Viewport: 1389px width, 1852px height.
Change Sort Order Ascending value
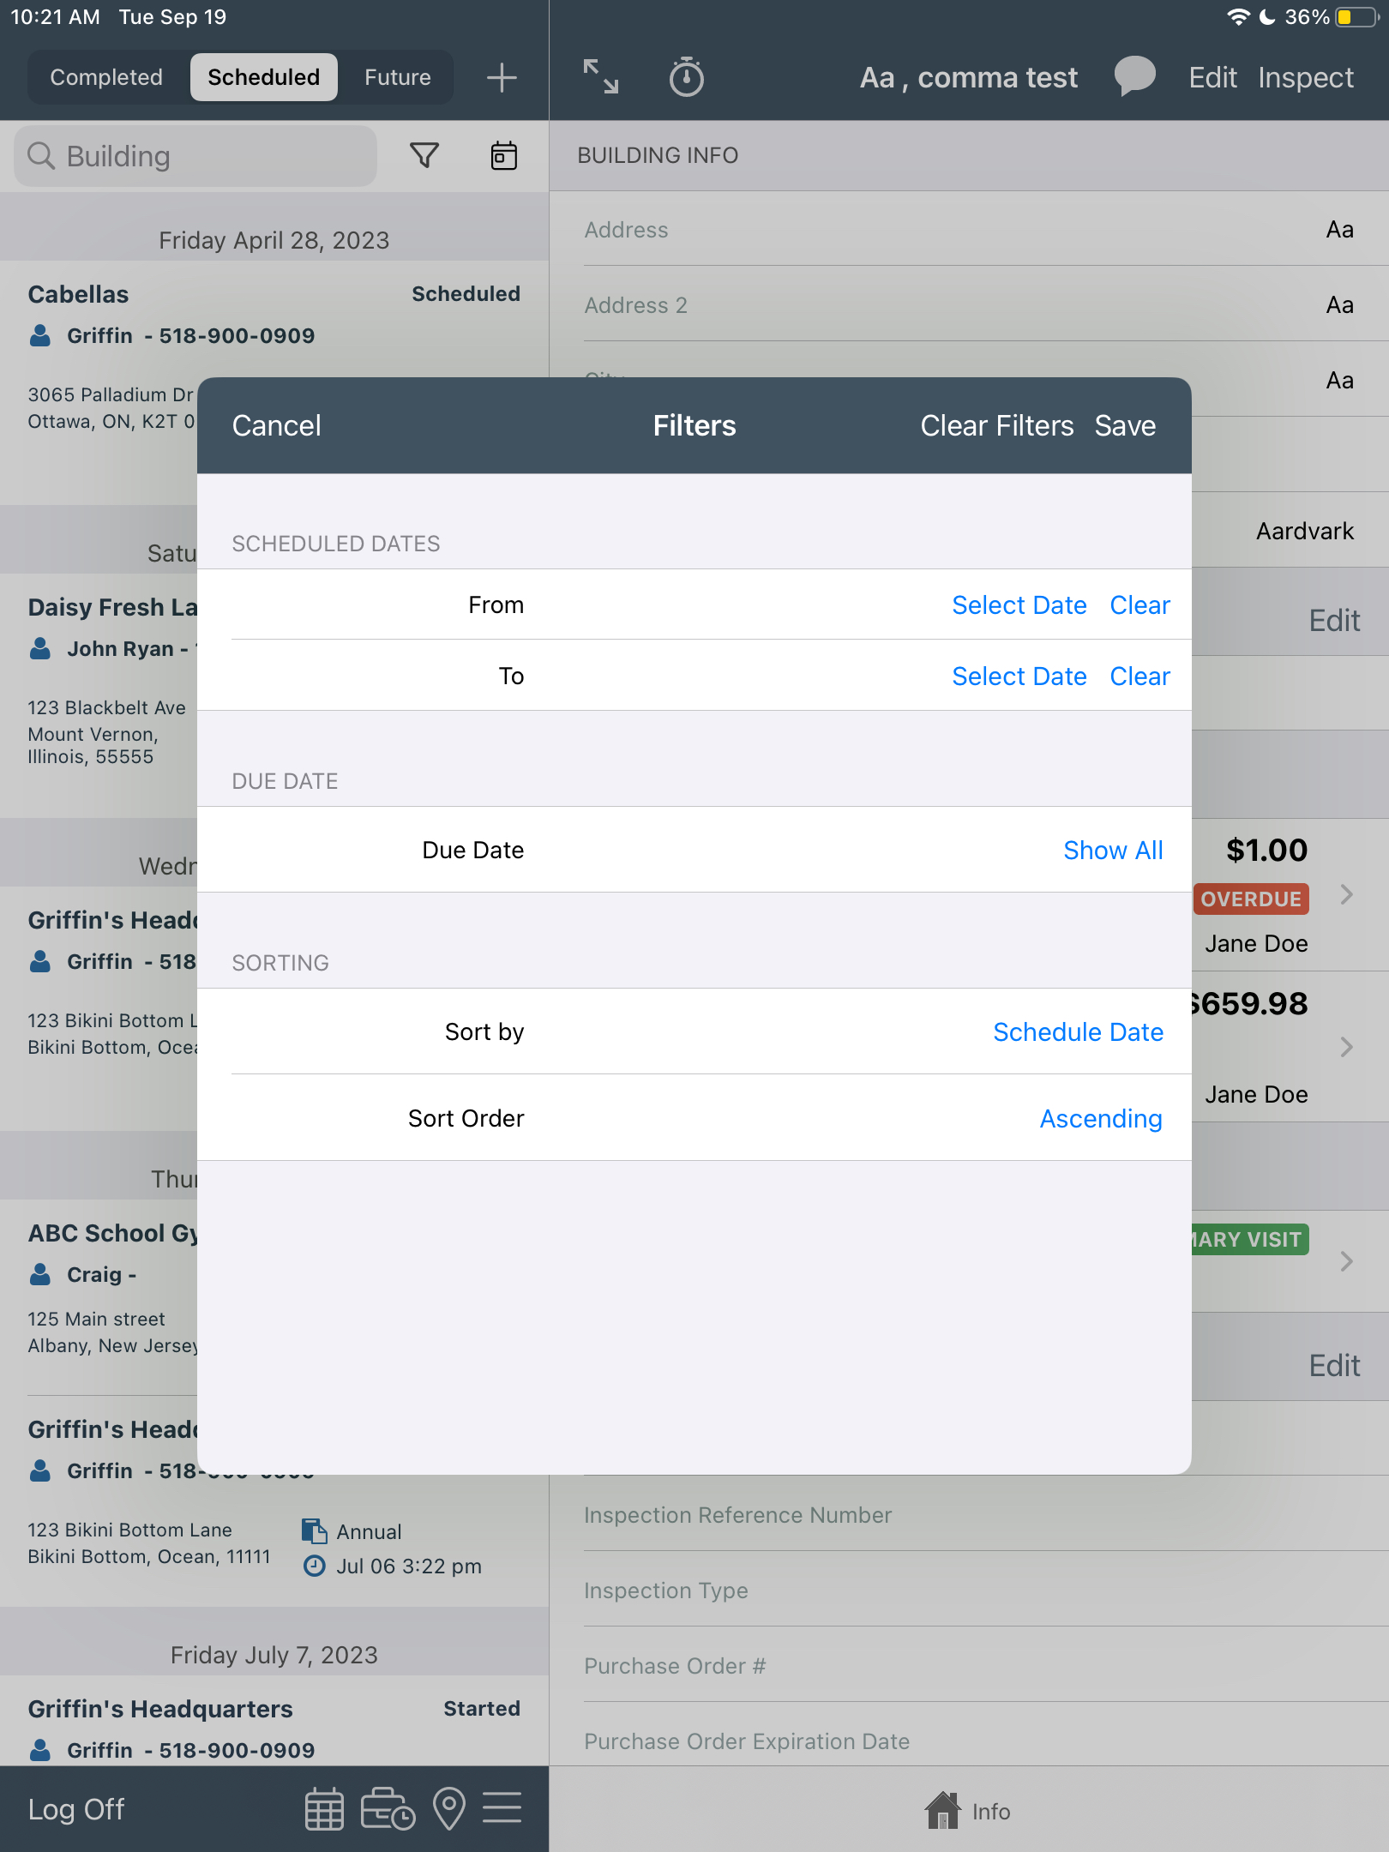pos(1100,1118)
